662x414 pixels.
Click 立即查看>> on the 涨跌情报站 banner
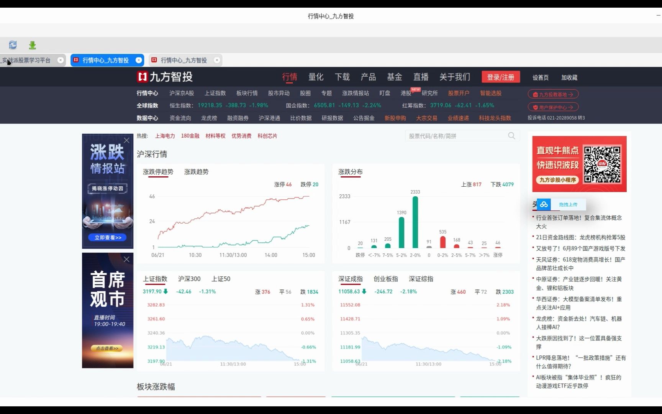coord(107,237)
